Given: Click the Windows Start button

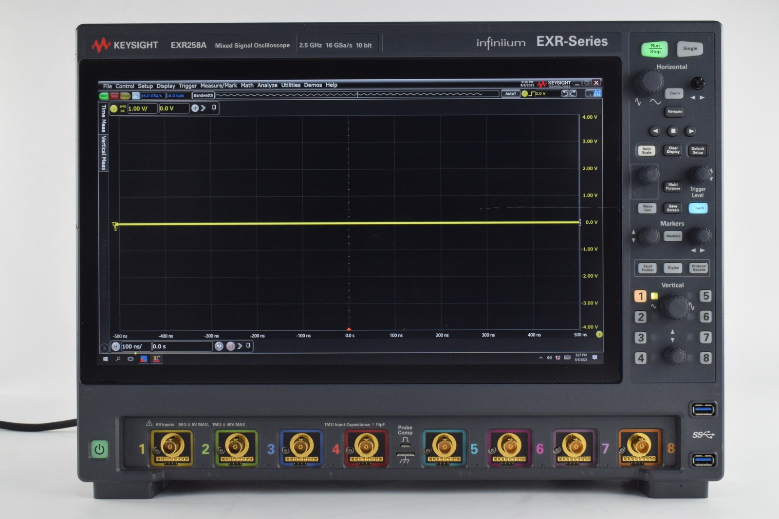Looking at the screenshot, I should (x=105, y=359).
